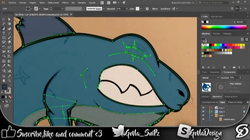Hide the Archivo enlazado sublayer
The width and height of the screenshot is (250, 140).
(203, 119)
